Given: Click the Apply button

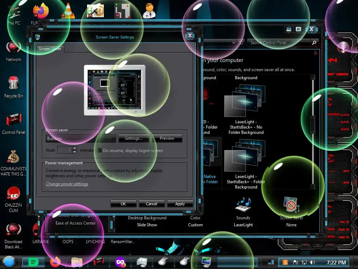Looking at the screenshot, I should click(x=180, y=204).
